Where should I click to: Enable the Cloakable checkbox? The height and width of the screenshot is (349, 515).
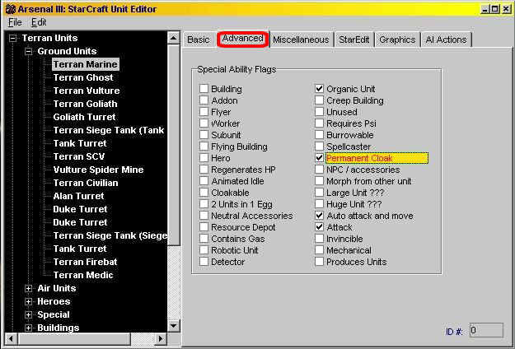point(204,193)
